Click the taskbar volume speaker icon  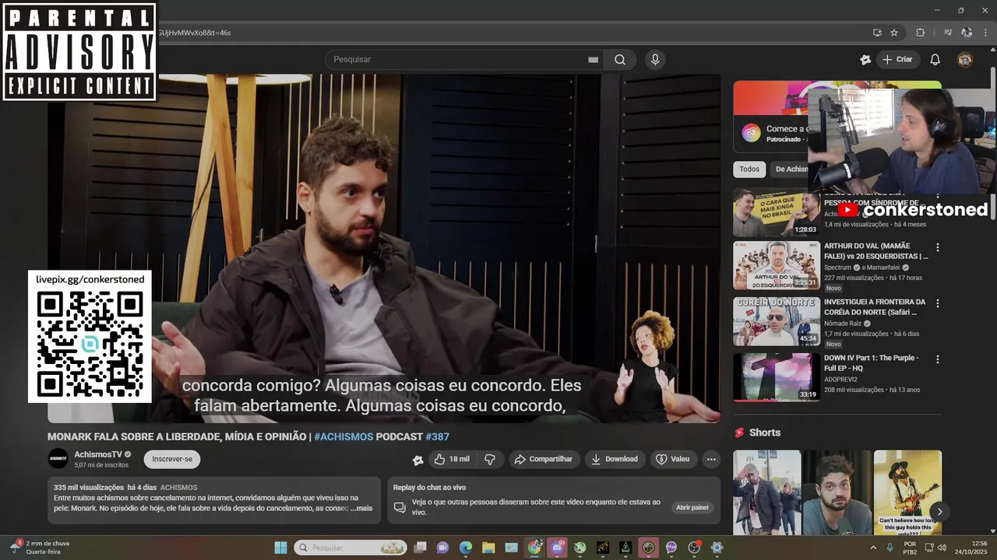click(x=942, y=548)
